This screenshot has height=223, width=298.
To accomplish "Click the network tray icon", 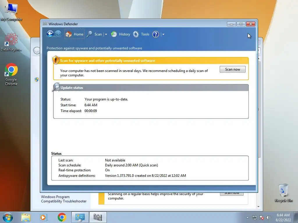I will (254, 217).
